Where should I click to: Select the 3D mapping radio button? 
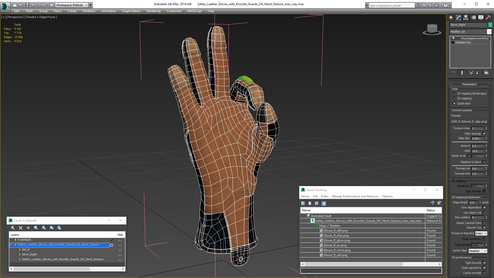tap(454, 98)
